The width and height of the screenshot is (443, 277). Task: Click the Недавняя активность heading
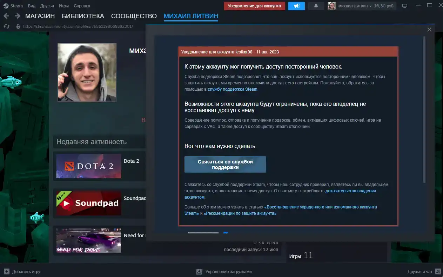(x=92, y=142)
